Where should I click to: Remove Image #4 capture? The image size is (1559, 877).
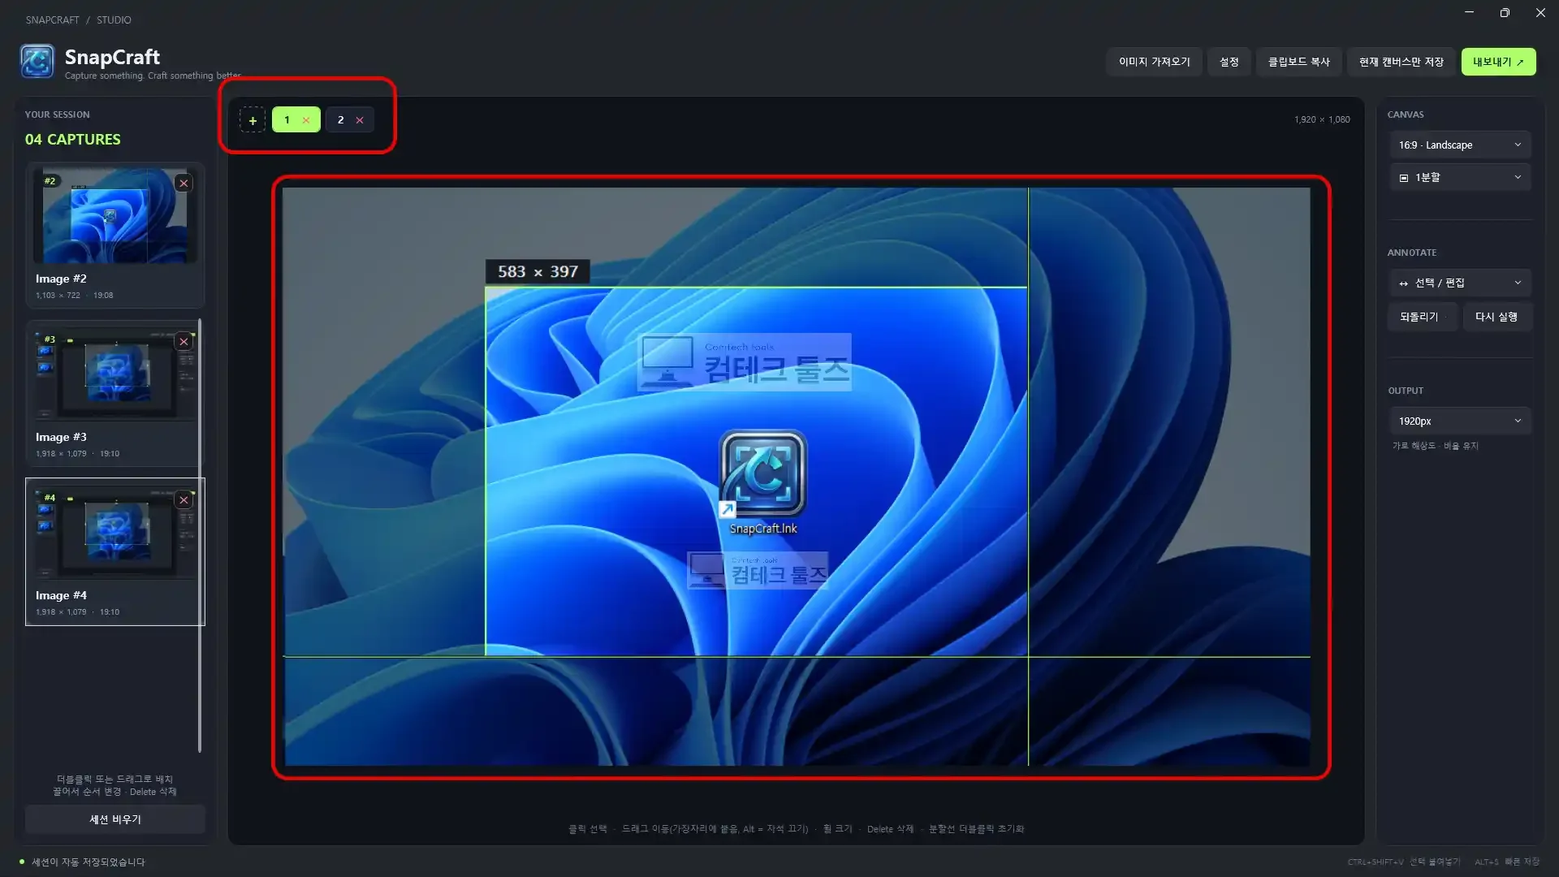point(184,500)
